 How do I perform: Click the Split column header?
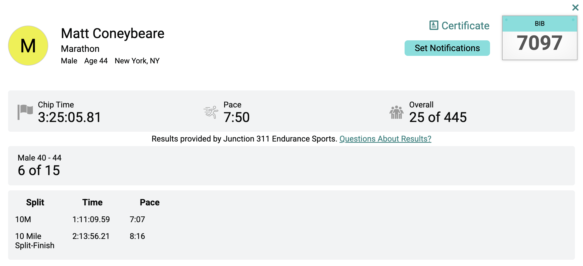(35, 202)
